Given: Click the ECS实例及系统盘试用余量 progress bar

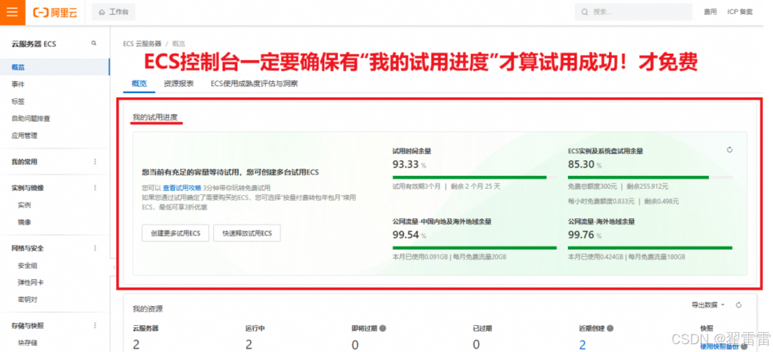Looking at the screenshot, I should click(x=650, y=177).
